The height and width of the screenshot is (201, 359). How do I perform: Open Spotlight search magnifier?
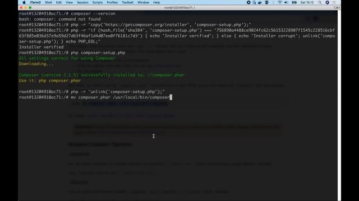(320, 2)
